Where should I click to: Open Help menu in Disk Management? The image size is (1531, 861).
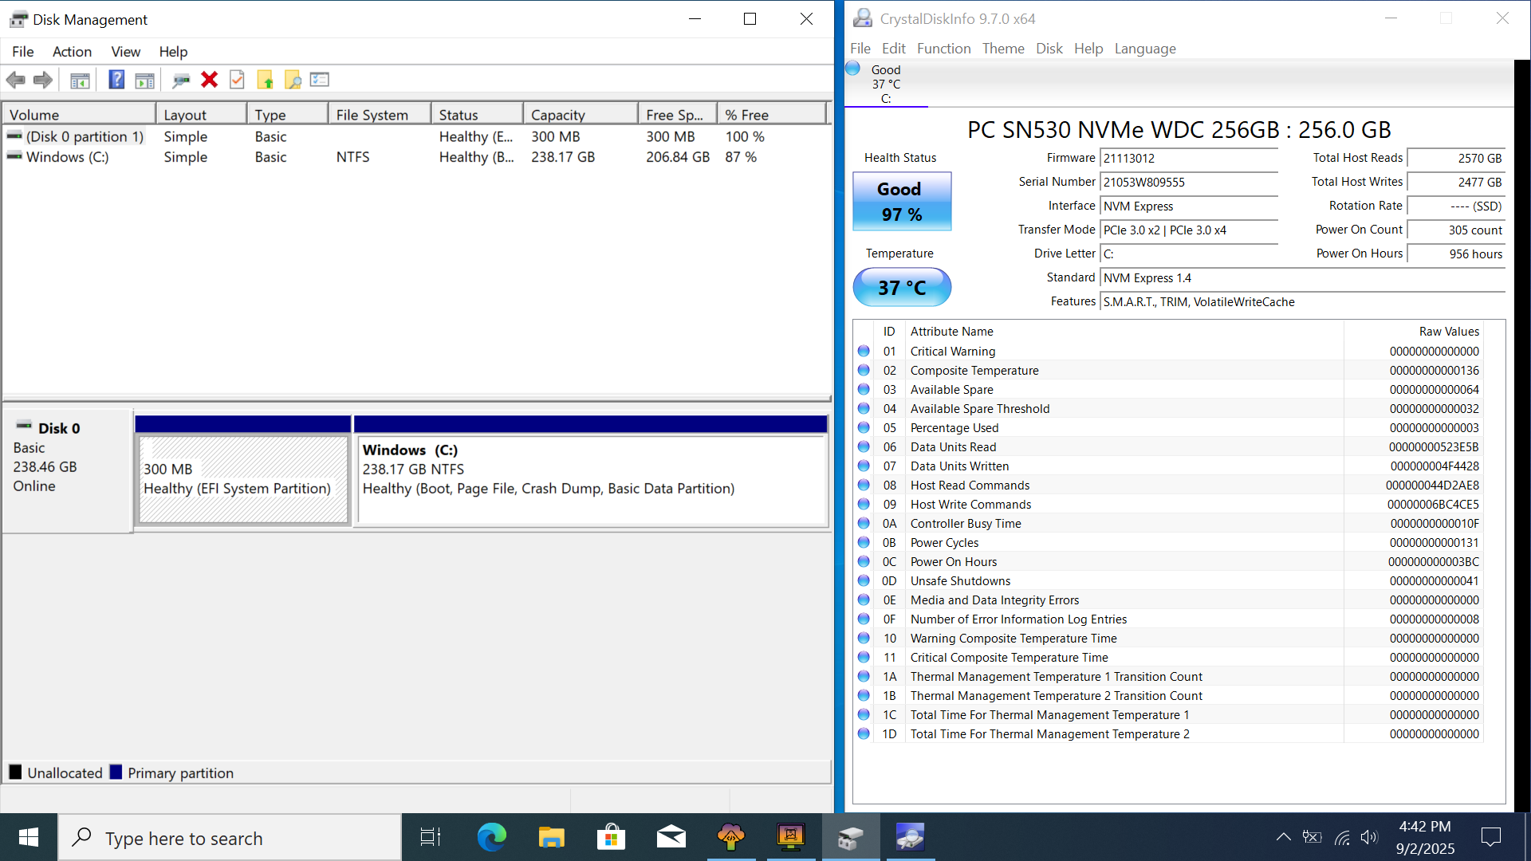[x=173, y=52]
